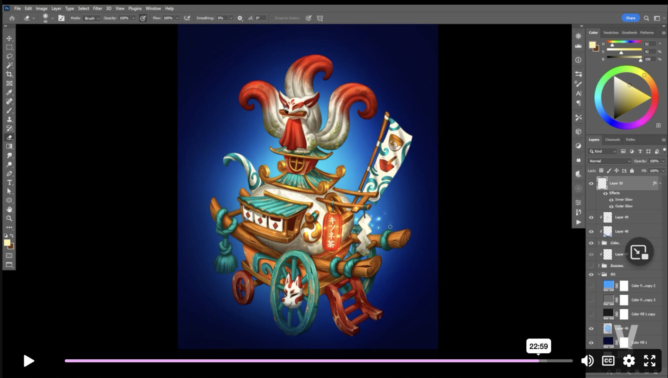Collapse the BG layer group
Viewport: 668px width, 378px height.
click(x=599, y=274)
